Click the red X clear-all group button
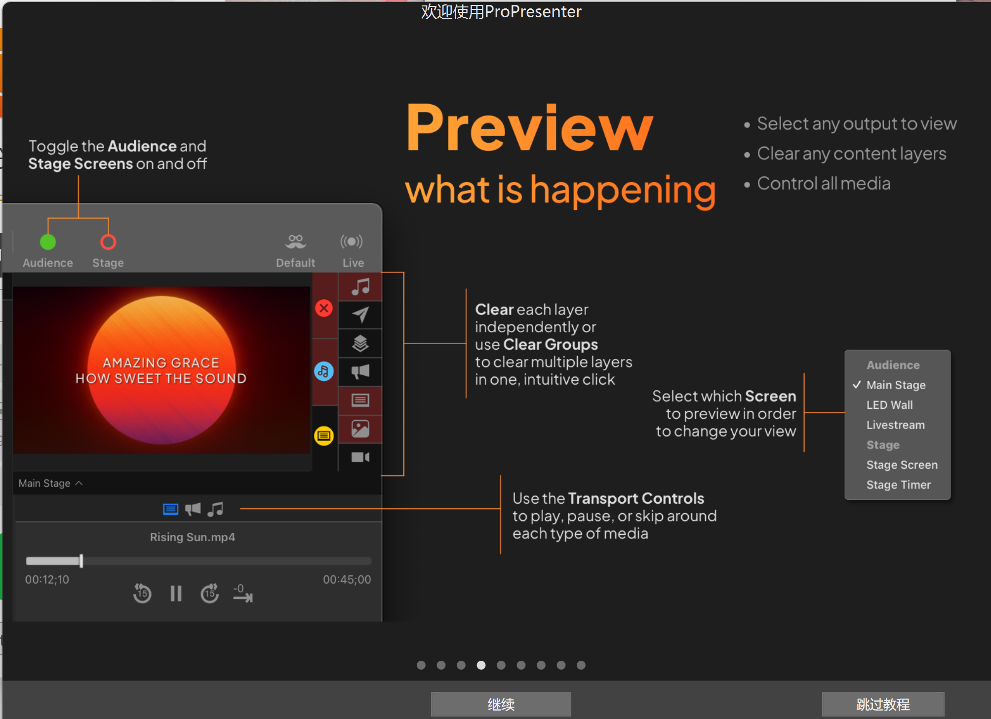The height and width of the screenshot is (719, 991). click(x=324, y=308)
